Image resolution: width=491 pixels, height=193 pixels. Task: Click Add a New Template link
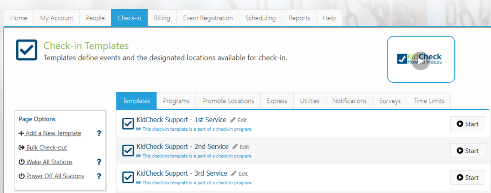click(50, 133)
